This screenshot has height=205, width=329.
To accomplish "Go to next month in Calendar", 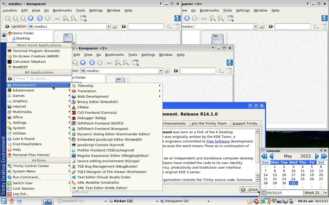I will tap(317, 156).
